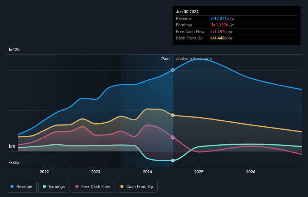Click the orange Cash From Op data point
The image size is (308, 197).
[173, 115]
